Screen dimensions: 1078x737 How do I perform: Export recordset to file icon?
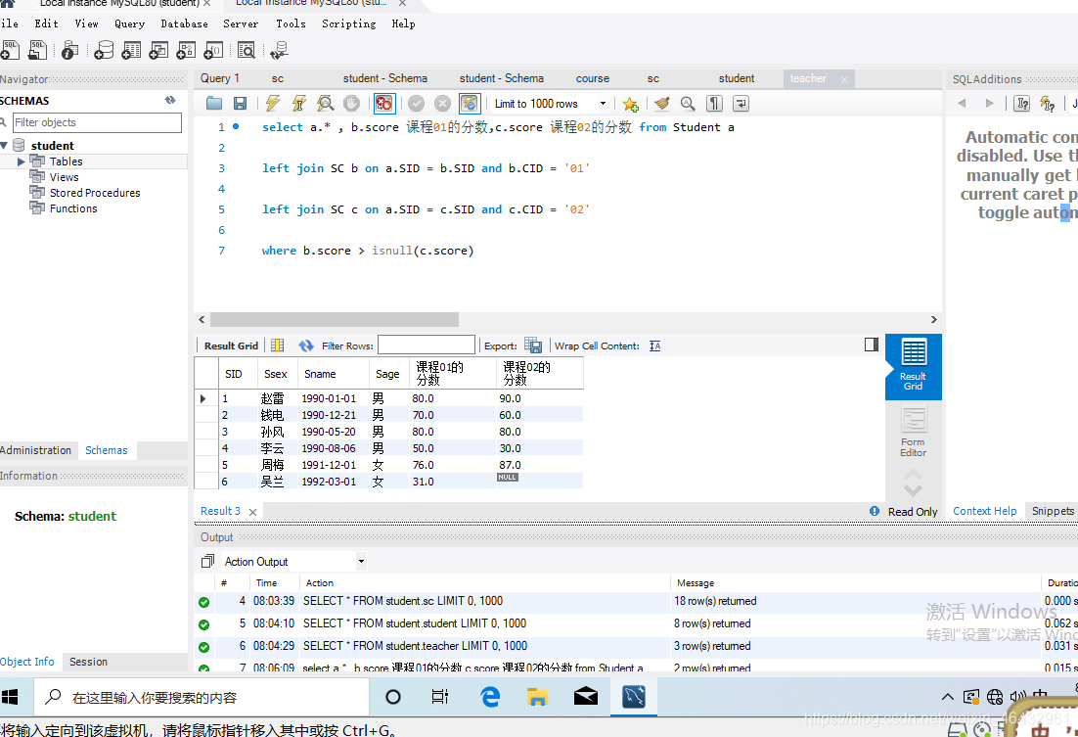click(533, 345)
